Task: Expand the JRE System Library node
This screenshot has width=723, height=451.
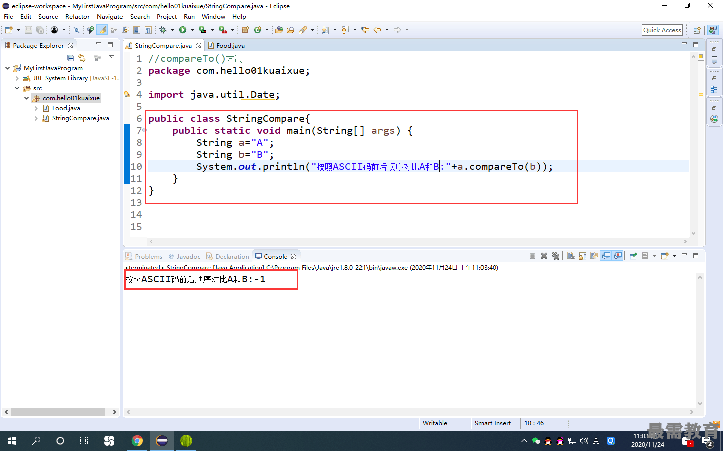Action: click(x=17, y=78)
